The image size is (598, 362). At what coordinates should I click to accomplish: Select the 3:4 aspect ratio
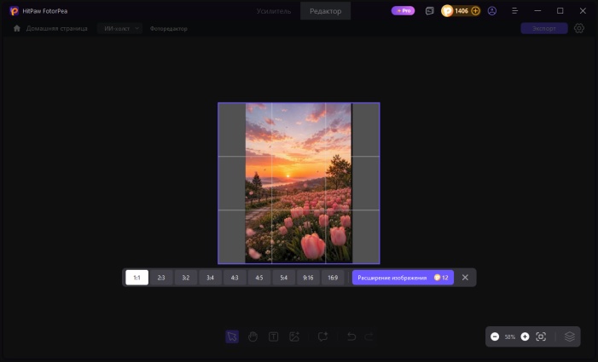click(210, 278)
